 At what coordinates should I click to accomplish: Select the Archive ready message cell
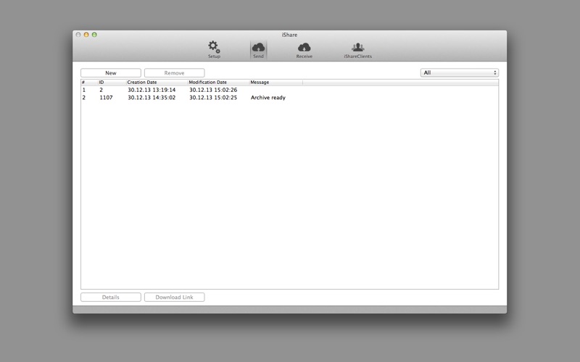coord(268,98)
